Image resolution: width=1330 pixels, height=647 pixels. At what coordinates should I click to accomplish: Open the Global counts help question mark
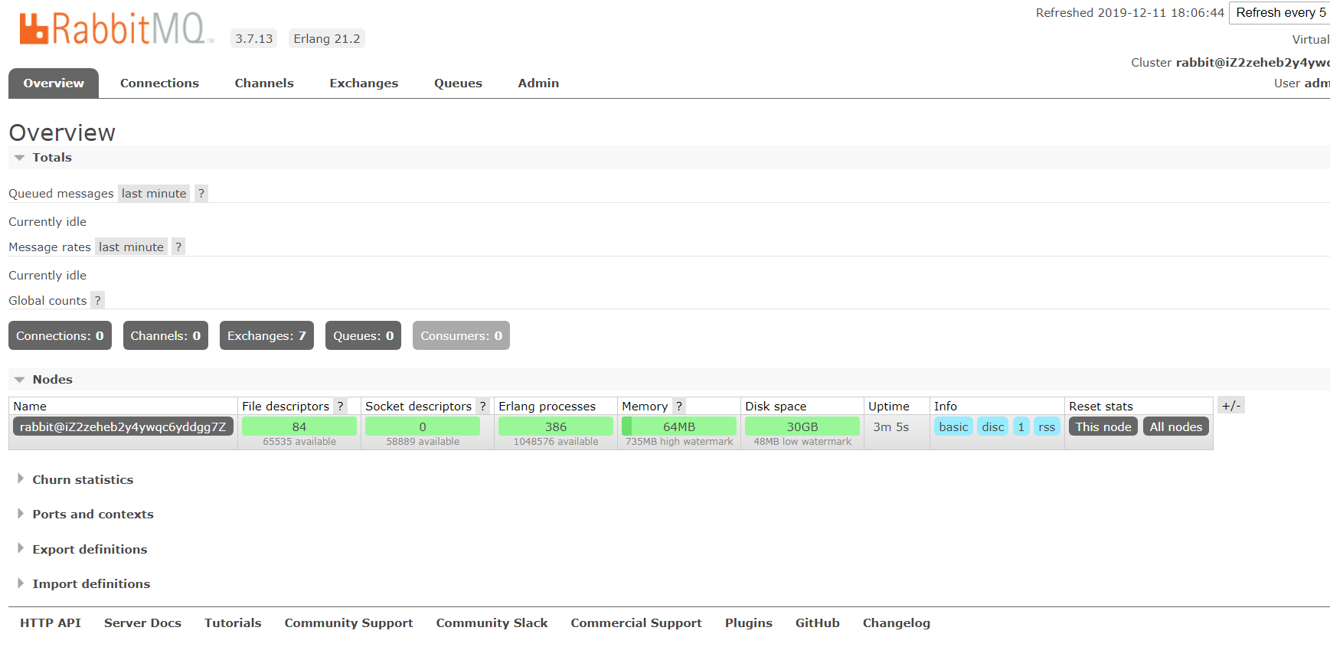pyautogui.click(x=97, y=301)
